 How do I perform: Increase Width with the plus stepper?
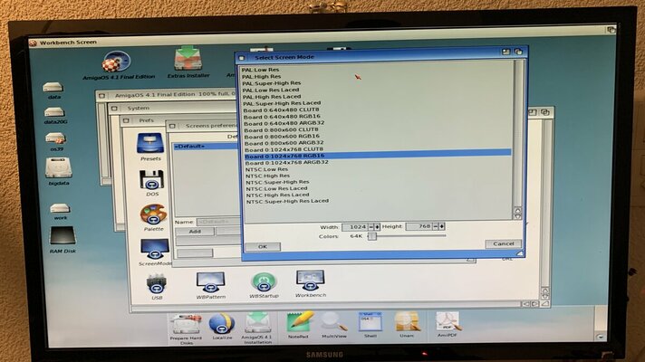click(x=377, y=227)
